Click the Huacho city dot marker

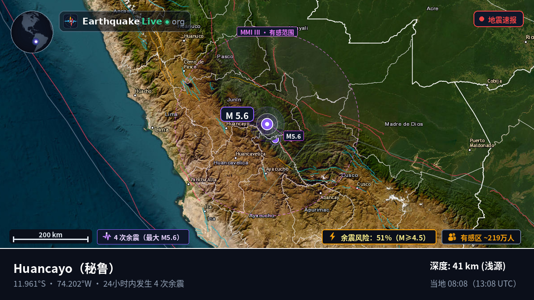(135, 95)
